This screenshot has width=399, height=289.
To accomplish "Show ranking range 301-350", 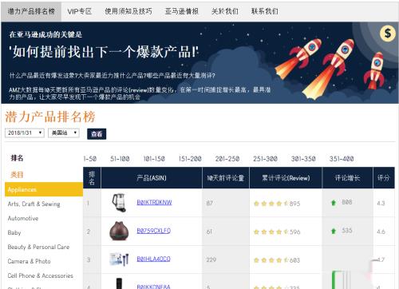I will tap(303, 159).
